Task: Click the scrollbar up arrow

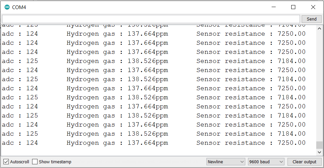Action: pos(319,29)
